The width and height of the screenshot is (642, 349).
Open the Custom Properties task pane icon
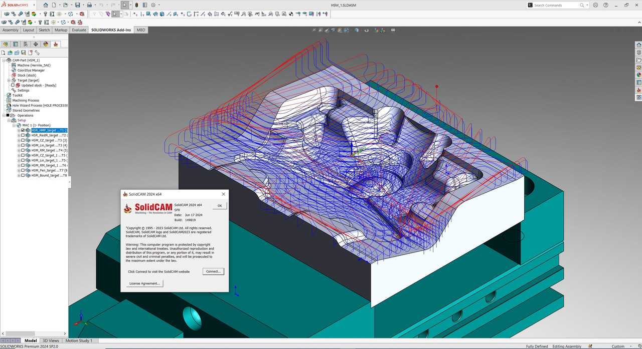click(639, 82)
